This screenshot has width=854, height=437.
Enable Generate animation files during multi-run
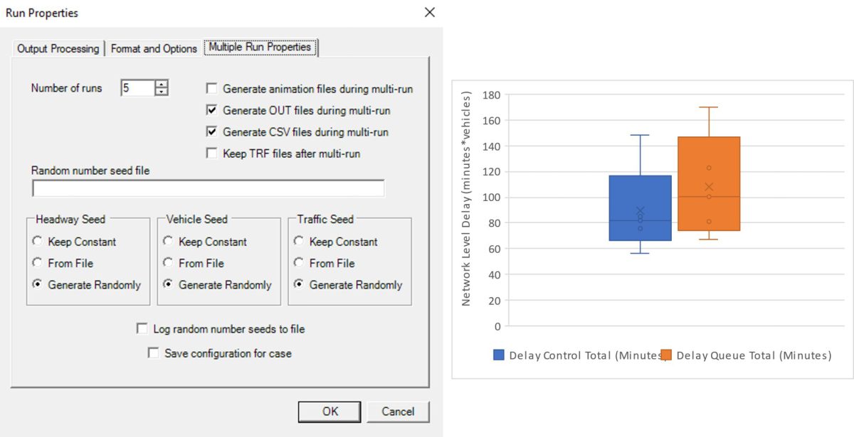pyautogui.click(x=211, y=89)
